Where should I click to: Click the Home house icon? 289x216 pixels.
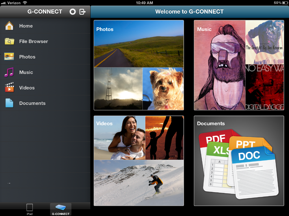tap(9, 26)
